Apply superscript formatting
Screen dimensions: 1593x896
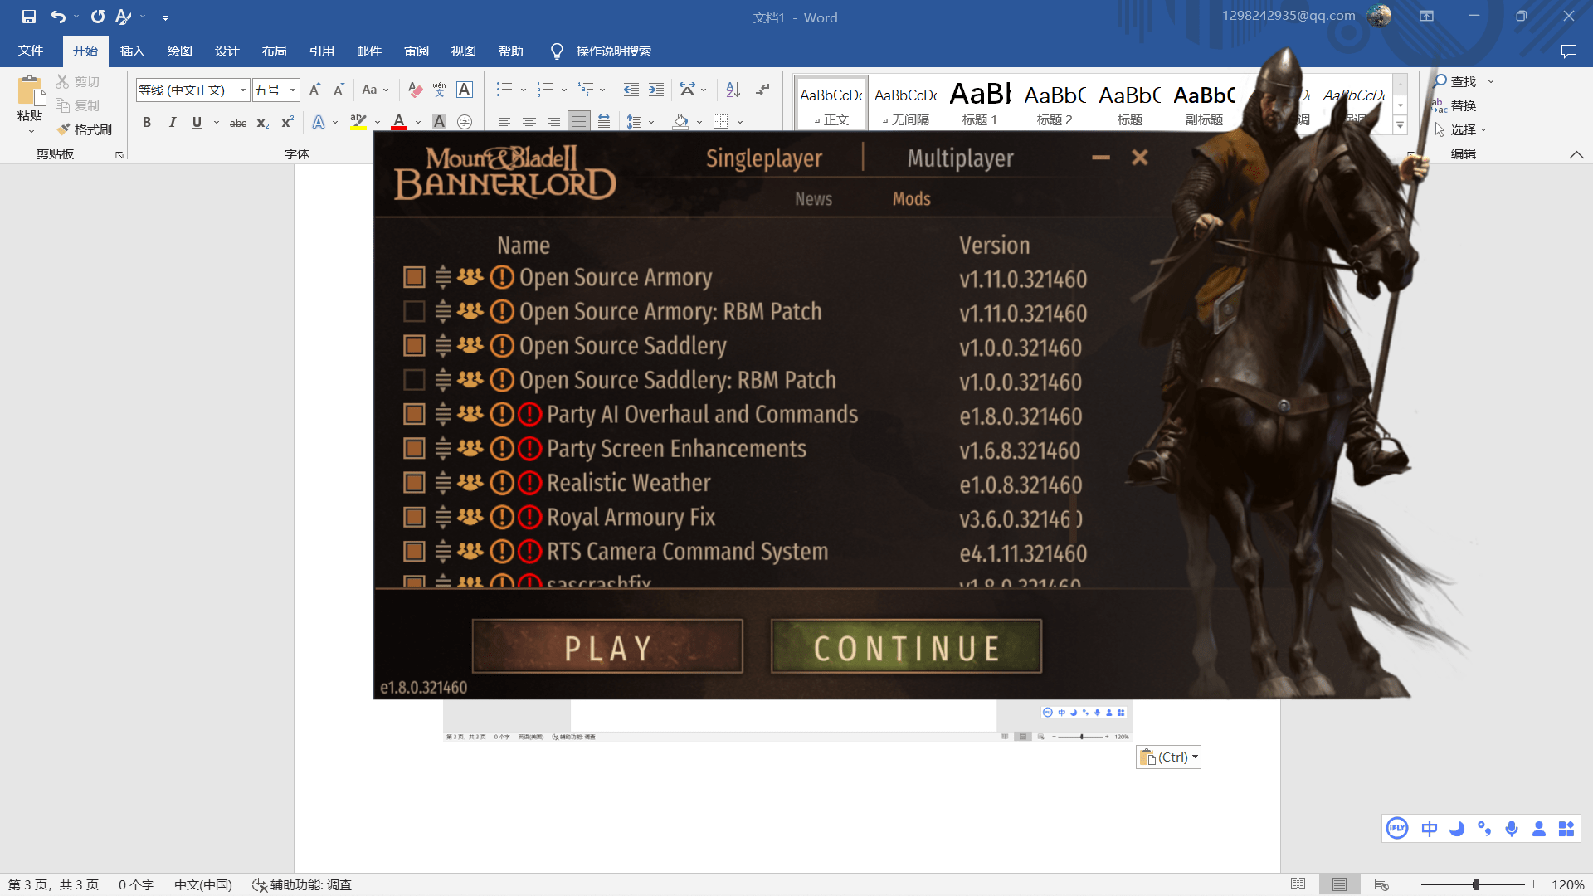288,122
